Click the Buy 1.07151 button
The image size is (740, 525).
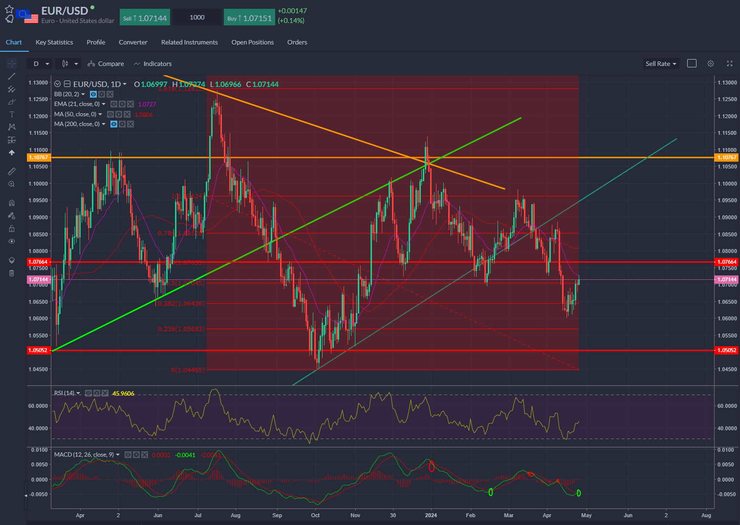(x=250, y=18)
